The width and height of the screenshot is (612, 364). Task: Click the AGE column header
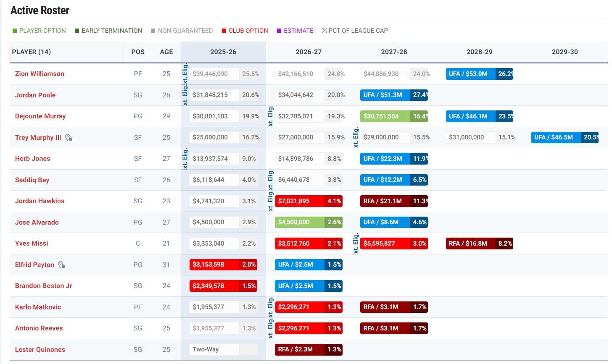click(x=166, y=52)
